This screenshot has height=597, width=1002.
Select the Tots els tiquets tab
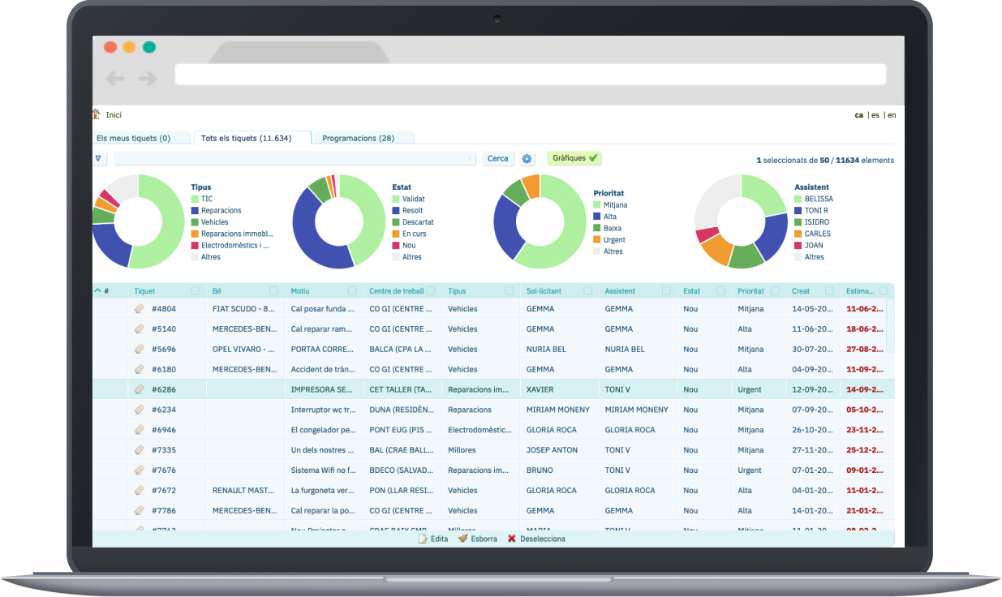252,138
